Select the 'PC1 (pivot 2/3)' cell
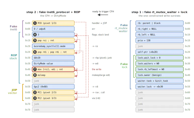The width and height of the screenshot is (194, 118). [53, 92]
